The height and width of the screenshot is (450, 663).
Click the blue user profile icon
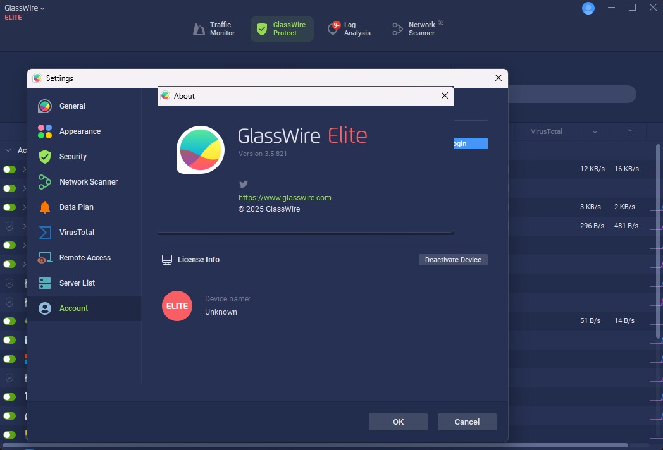point(588,8)
